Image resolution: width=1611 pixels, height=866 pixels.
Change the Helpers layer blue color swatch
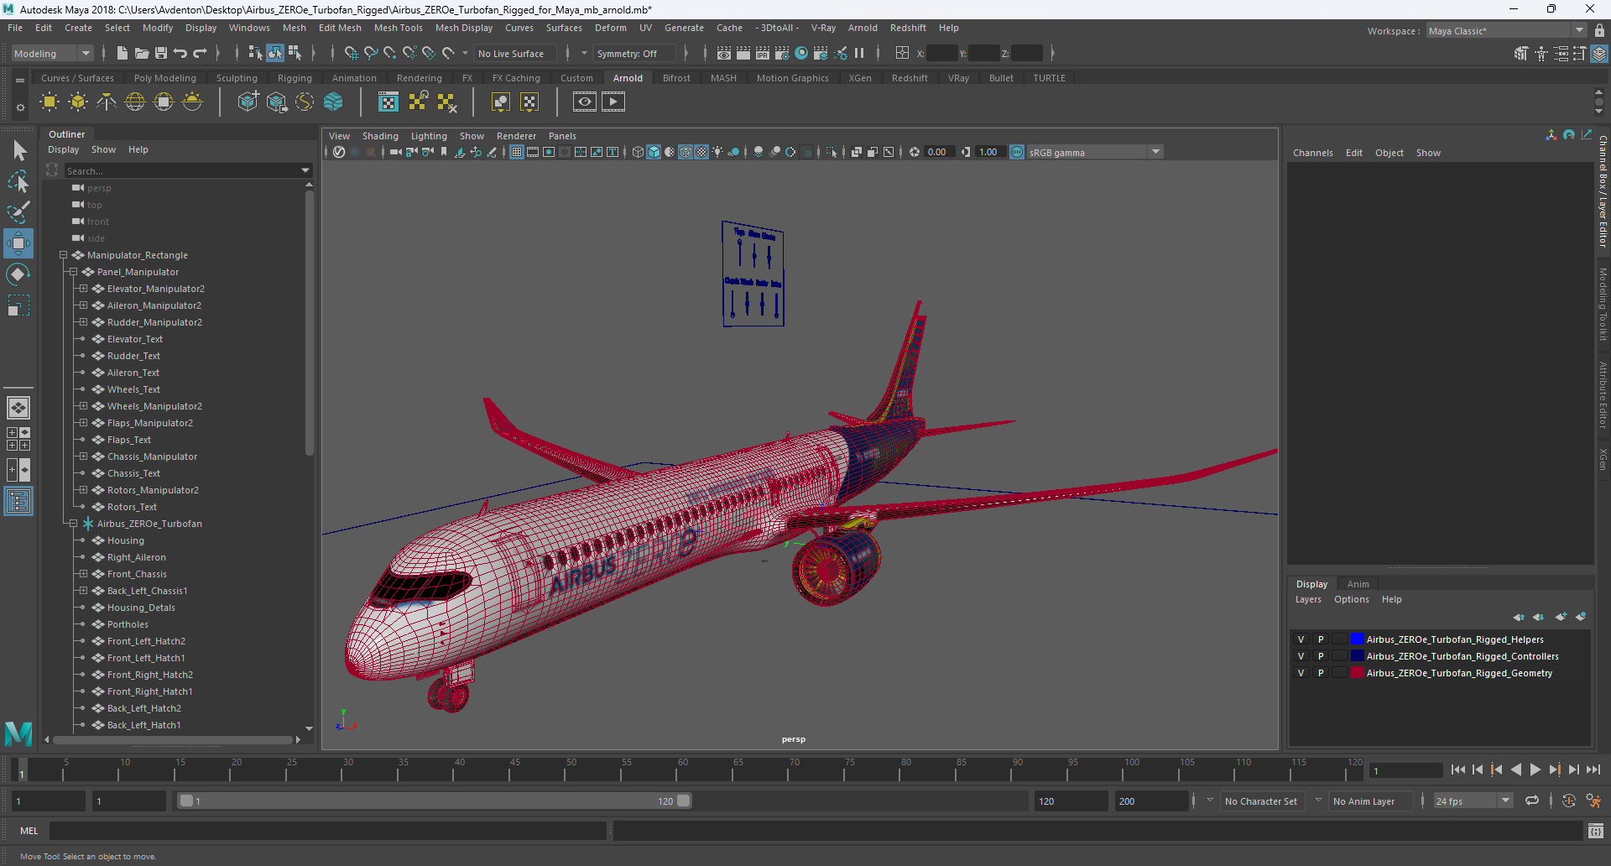tap(1357, 639)
